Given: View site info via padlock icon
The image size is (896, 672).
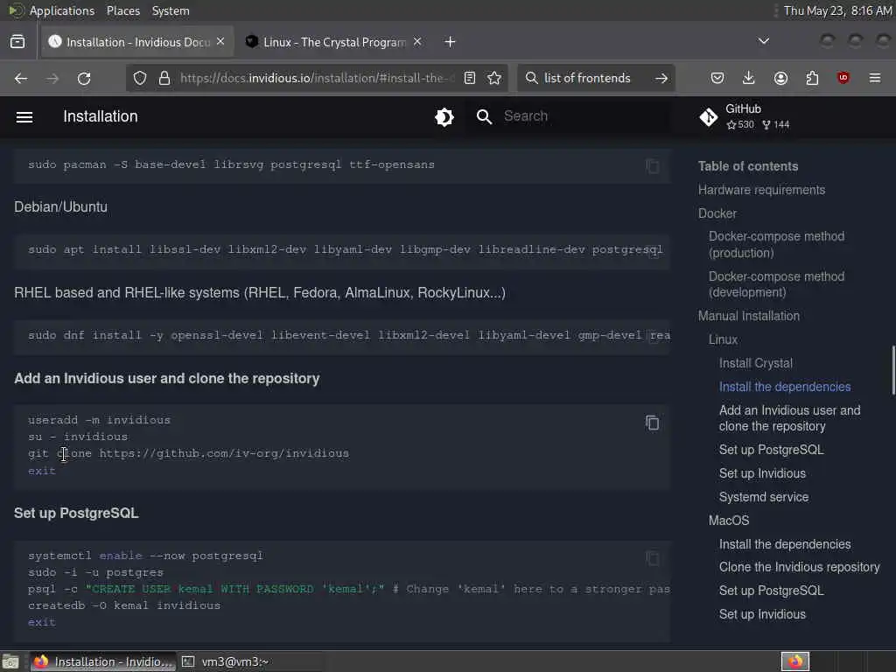Looking at the screenshot, I should tap(164, 78).
